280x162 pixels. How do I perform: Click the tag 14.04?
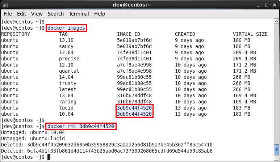pos(66,77)
